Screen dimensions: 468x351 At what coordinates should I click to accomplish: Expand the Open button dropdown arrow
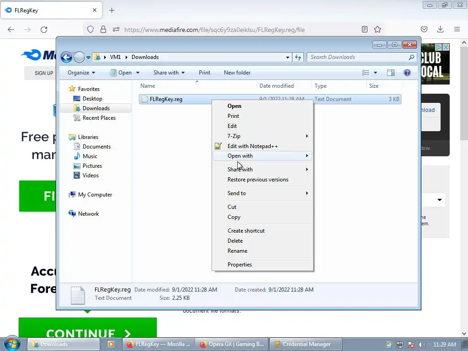click(138, 73)
